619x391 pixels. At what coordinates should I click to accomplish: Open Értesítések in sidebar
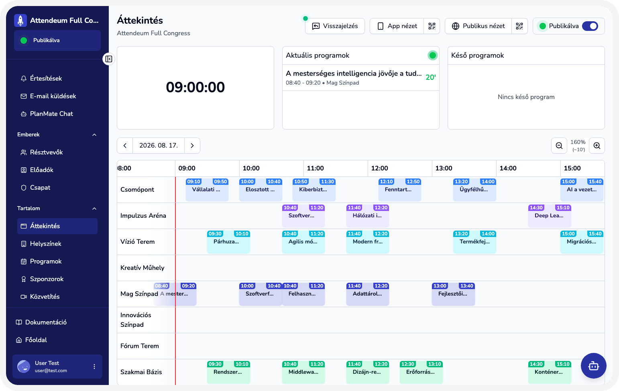click(x=57, y=79)
